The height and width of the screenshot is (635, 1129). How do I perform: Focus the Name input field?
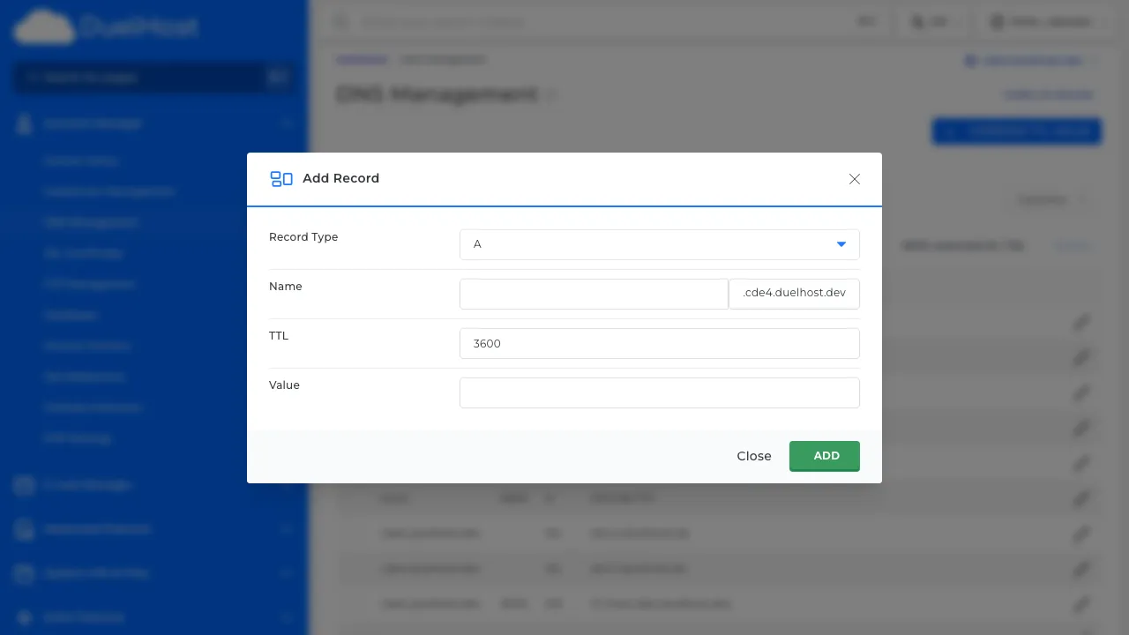click(x=594, y=294)
